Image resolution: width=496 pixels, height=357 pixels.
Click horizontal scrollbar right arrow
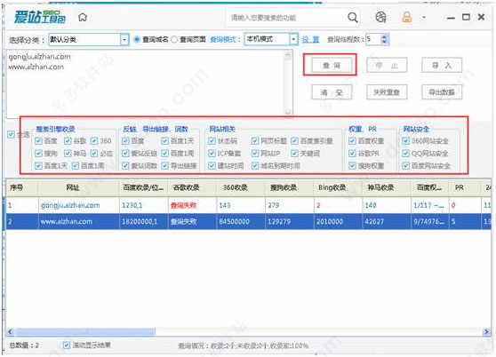(486, 331)
